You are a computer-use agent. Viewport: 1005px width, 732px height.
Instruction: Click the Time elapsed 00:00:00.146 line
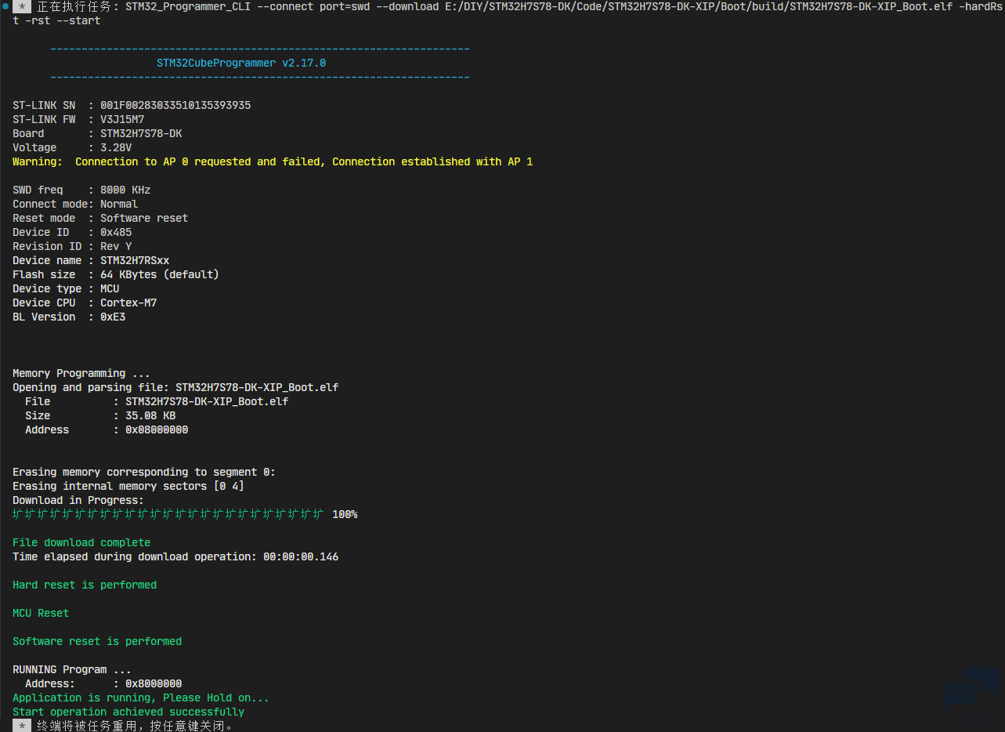(175, 556)
